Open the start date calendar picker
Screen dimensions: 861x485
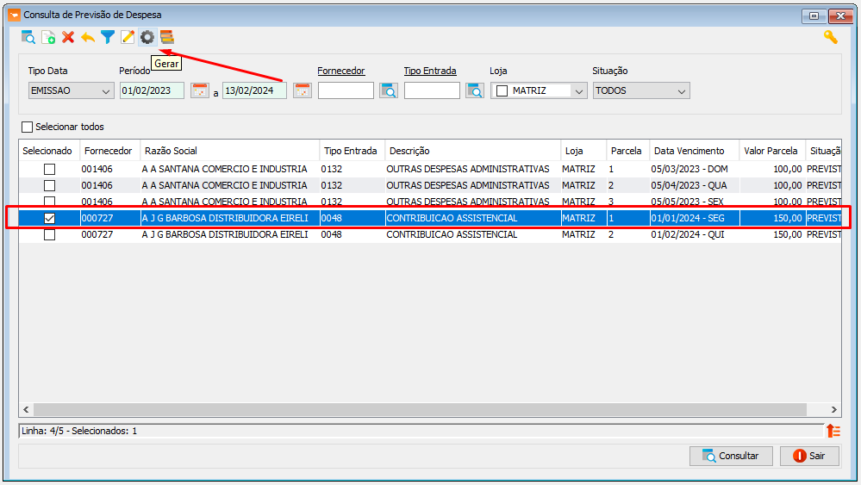[x=200, y=90]
